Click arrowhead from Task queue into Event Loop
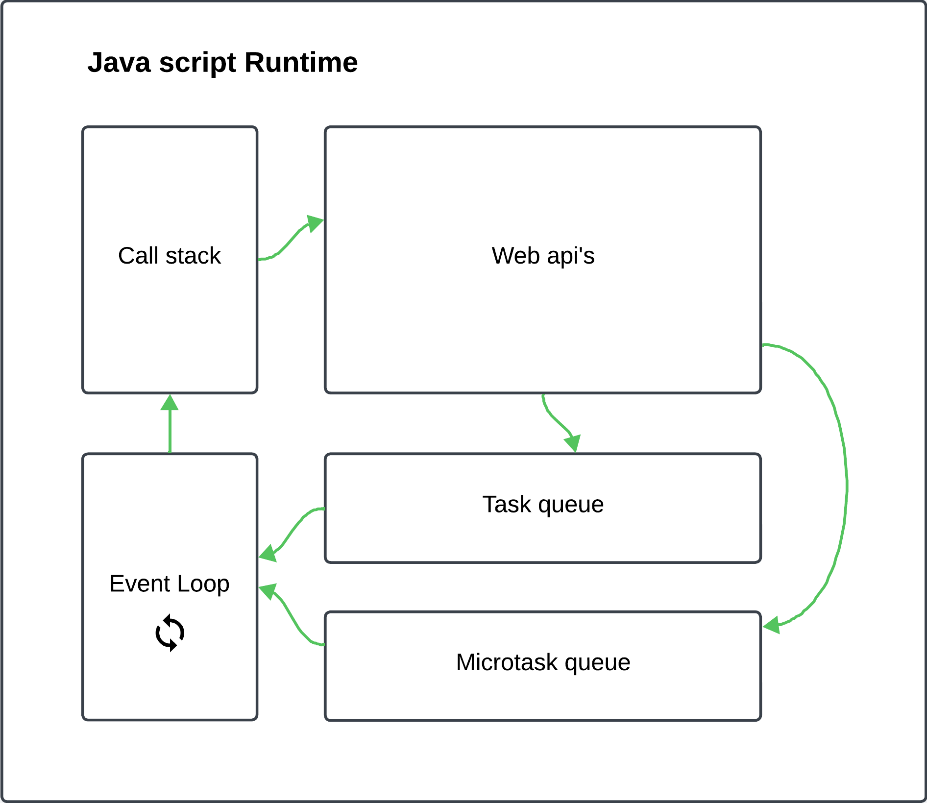The image size is (927, 803). pos(268,554)
